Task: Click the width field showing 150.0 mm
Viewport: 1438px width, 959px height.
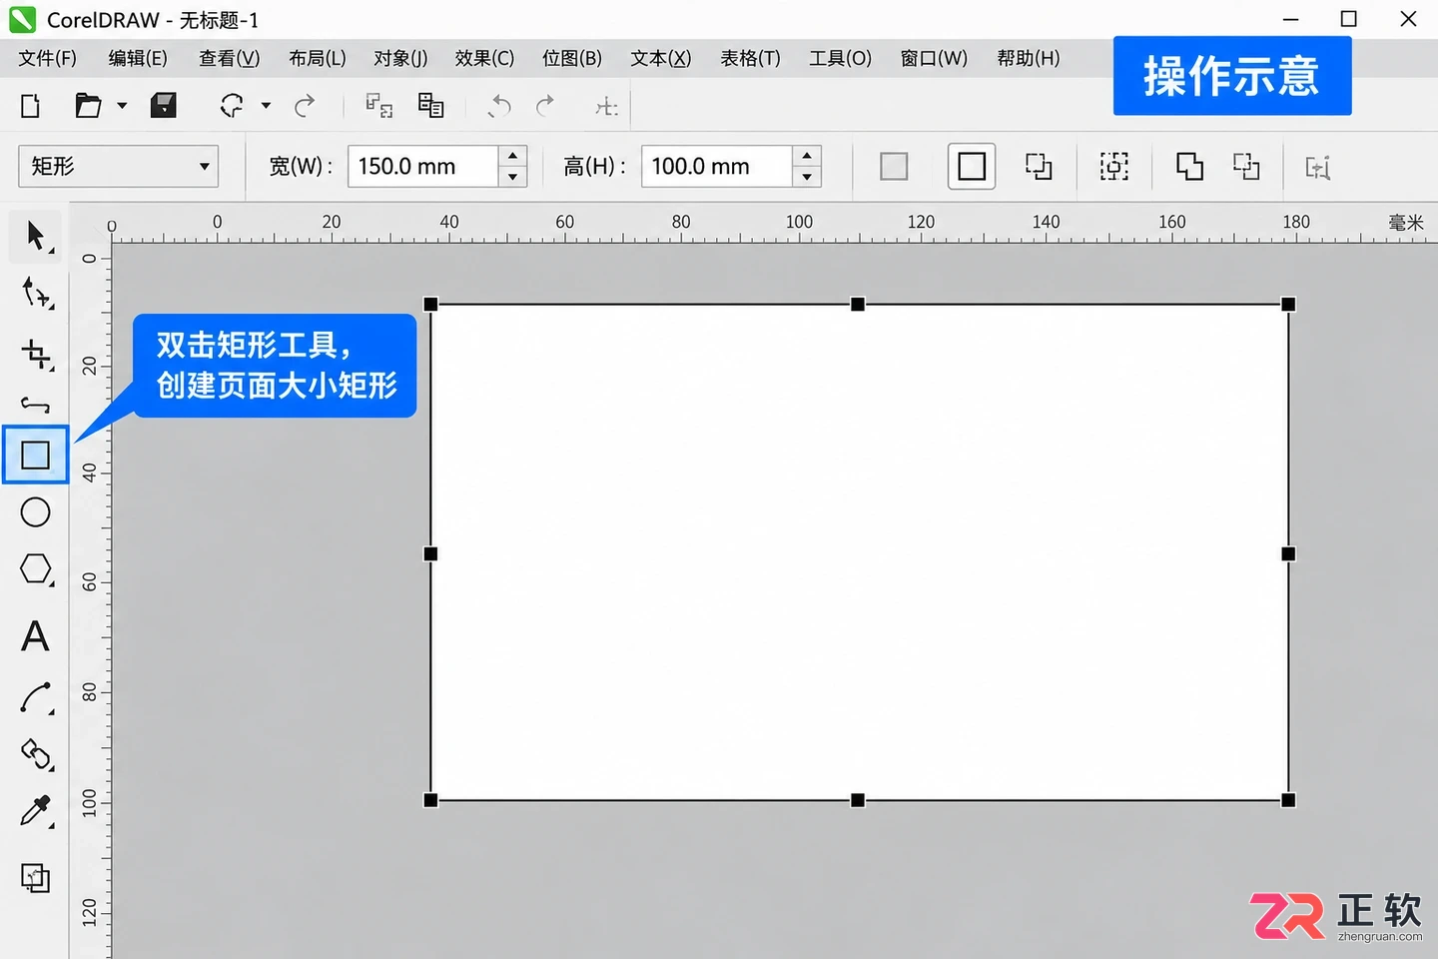Action: [x=422, y=166]
